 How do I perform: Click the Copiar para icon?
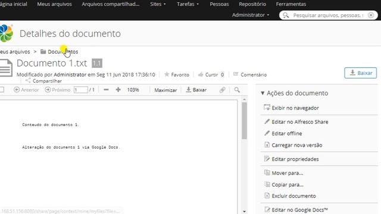click(x=267, y=184)
